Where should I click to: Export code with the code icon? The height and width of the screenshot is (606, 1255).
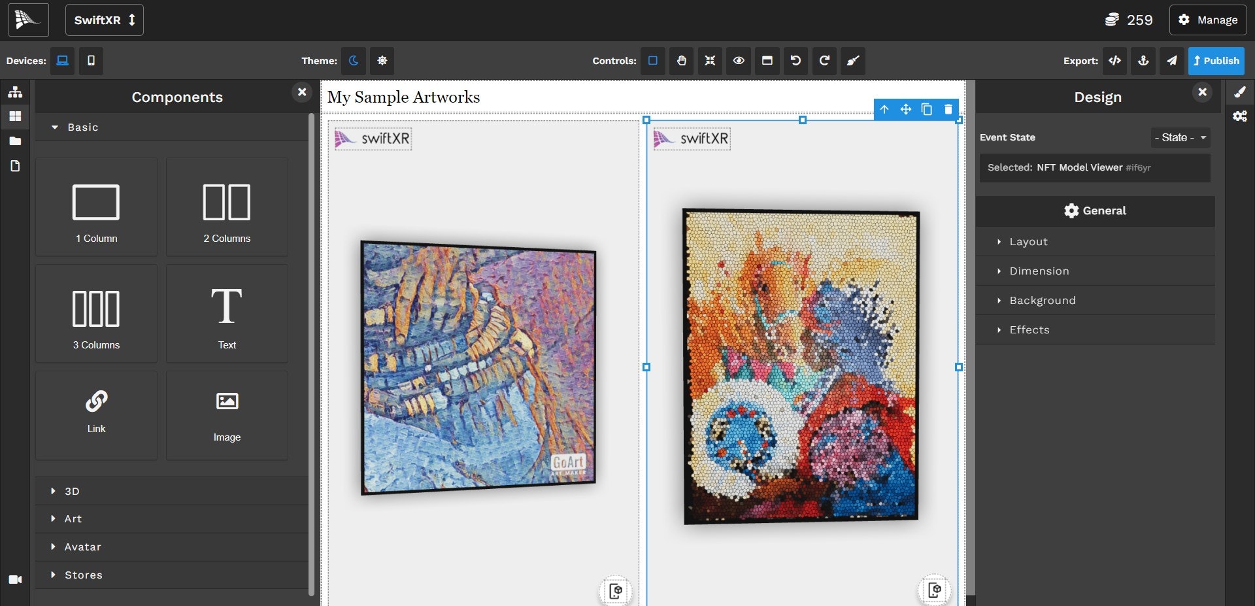(1115, 61)
